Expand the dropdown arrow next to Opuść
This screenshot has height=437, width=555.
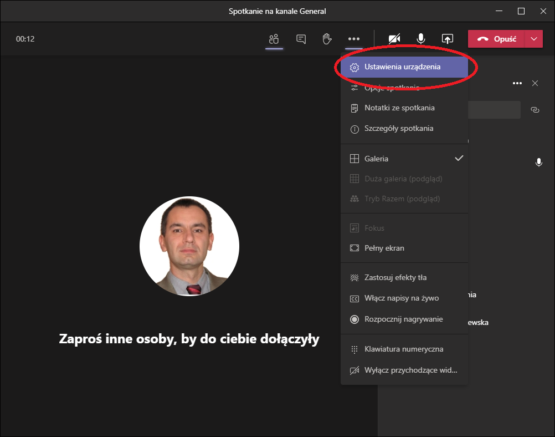[x=533, y=39]
